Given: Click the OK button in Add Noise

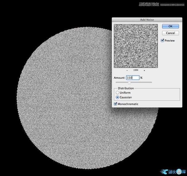Looking at the screenshot, I should [x=170, y=26].
